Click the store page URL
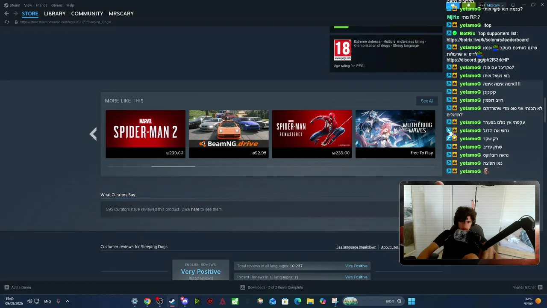547x308 pixels. click(65, 22)
